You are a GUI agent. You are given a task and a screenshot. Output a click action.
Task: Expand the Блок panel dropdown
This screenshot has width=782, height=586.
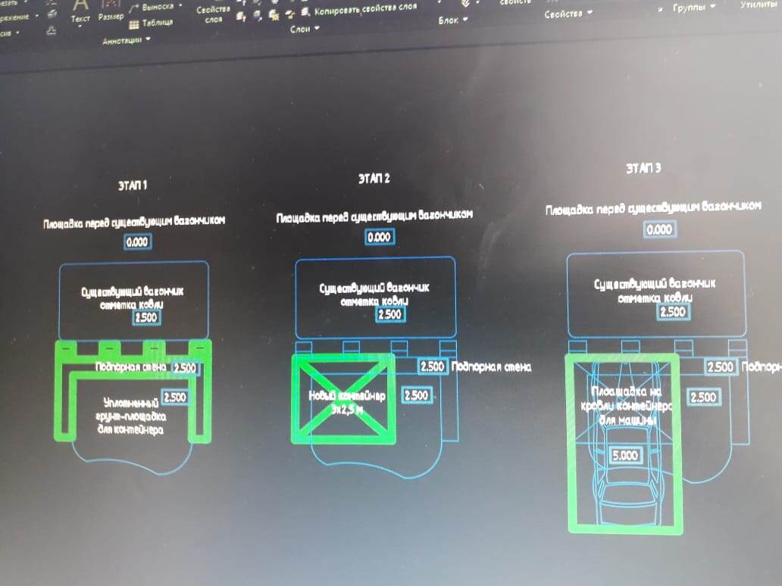coord(465,20)
